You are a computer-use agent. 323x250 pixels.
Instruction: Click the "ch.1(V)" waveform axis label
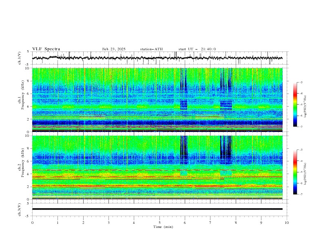coord(20,58)
